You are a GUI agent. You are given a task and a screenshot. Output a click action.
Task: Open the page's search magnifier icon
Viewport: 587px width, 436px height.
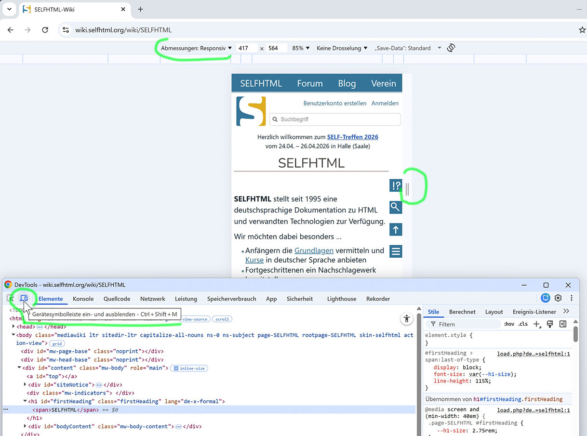[x=395, y=207]
